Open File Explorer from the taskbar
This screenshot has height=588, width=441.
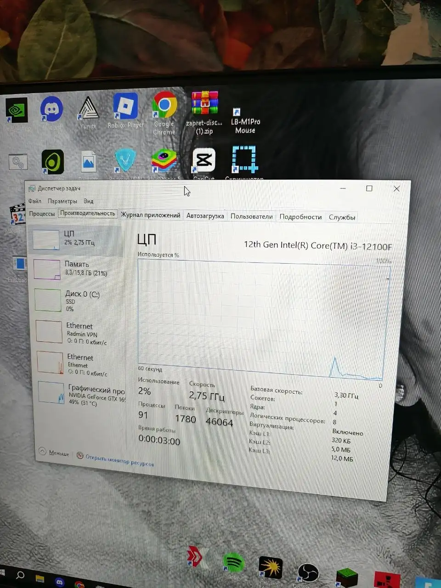[x=40, y=578]
